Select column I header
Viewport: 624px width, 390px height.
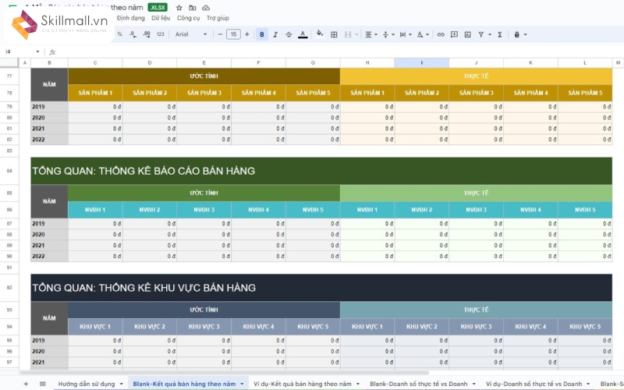(422, 63)
